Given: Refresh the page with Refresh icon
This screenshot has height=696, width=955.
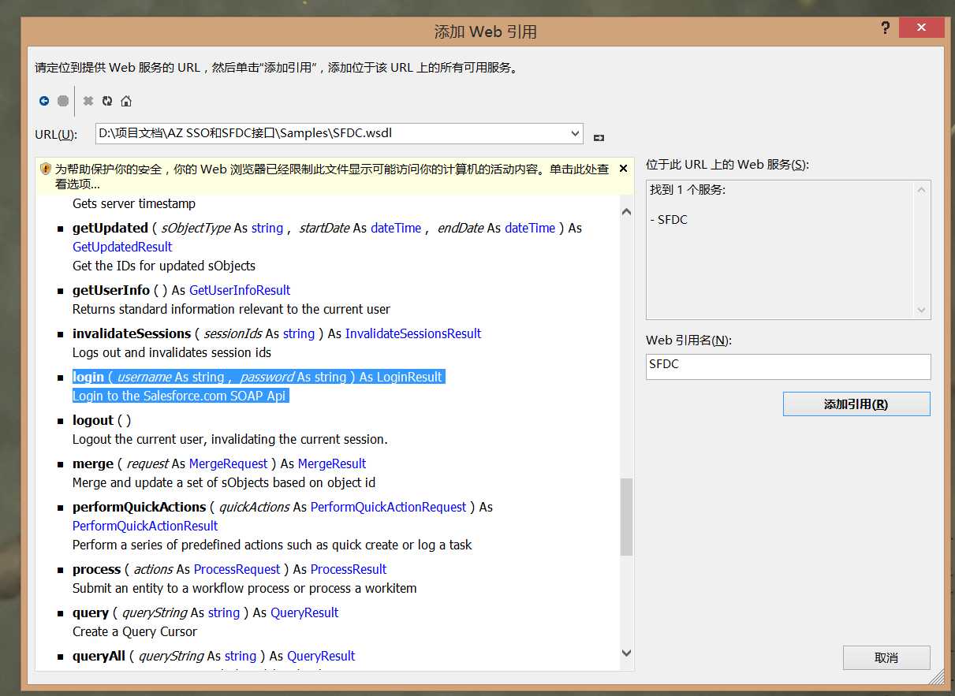Looking at the screenshot, I should click(x=107, y=101).
